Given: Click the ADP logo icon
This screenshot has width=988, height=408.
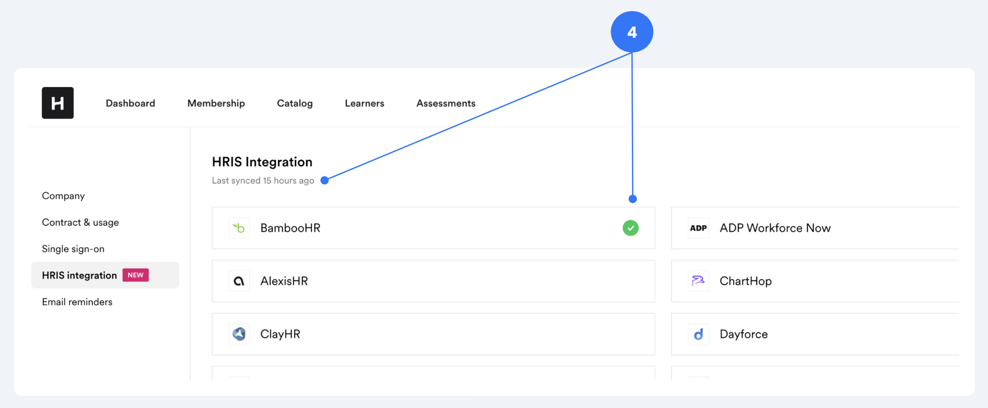Looking at the screenshot, I should [698, 228].
